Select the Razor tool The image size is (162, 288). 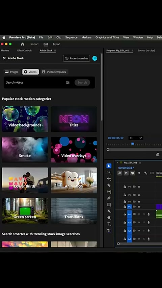tap(109, 185)
